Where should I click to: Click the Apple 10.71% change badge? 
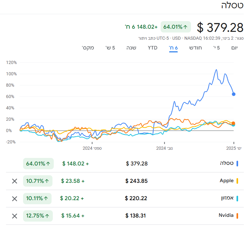(x=38, y=181)
